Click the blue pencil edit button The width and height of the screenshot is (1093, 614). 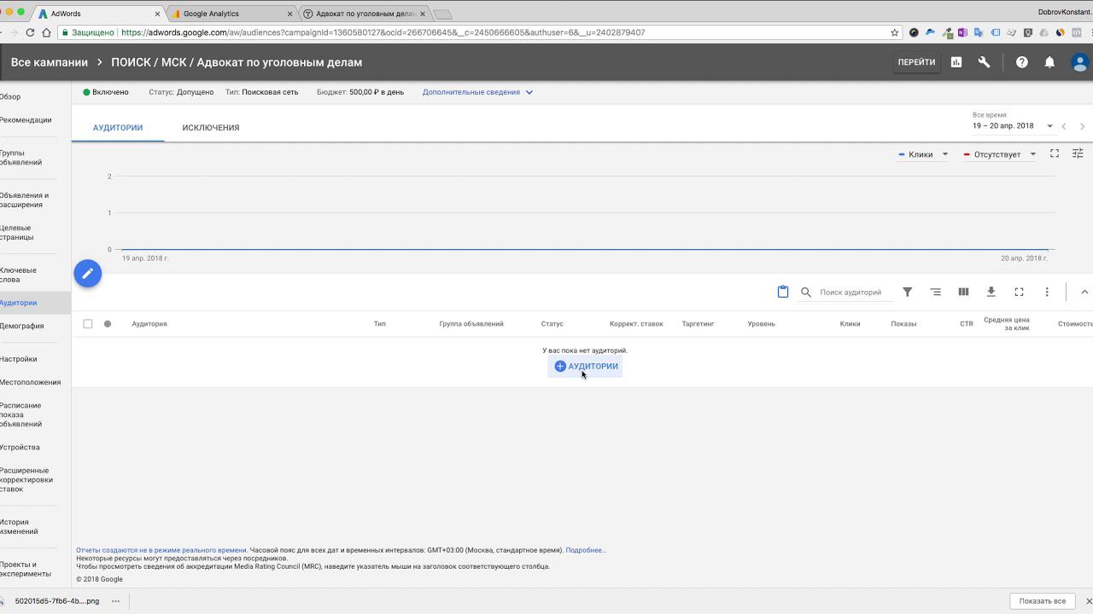point(87,274)
